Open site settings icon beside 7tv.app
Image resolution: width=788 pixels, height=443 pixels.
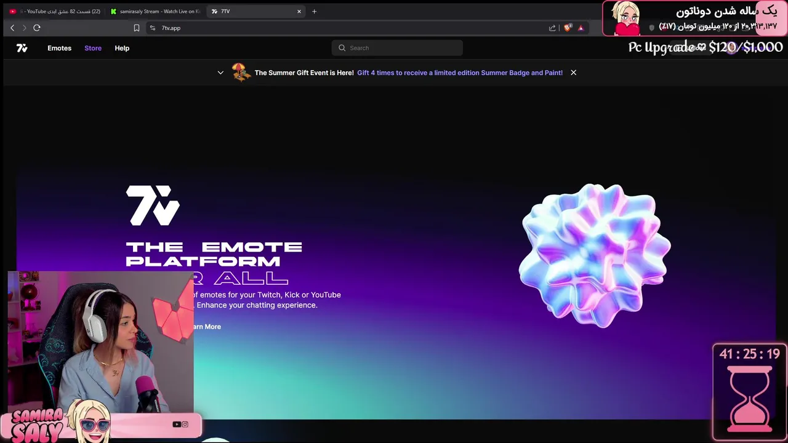coord(153,28)
